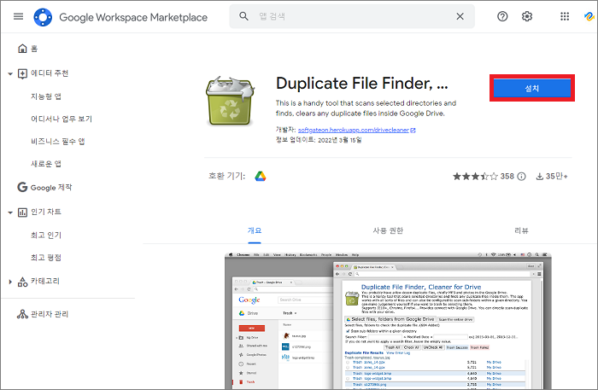
Task: Switch to the 리뷰 tab
Action: (521, 230)
